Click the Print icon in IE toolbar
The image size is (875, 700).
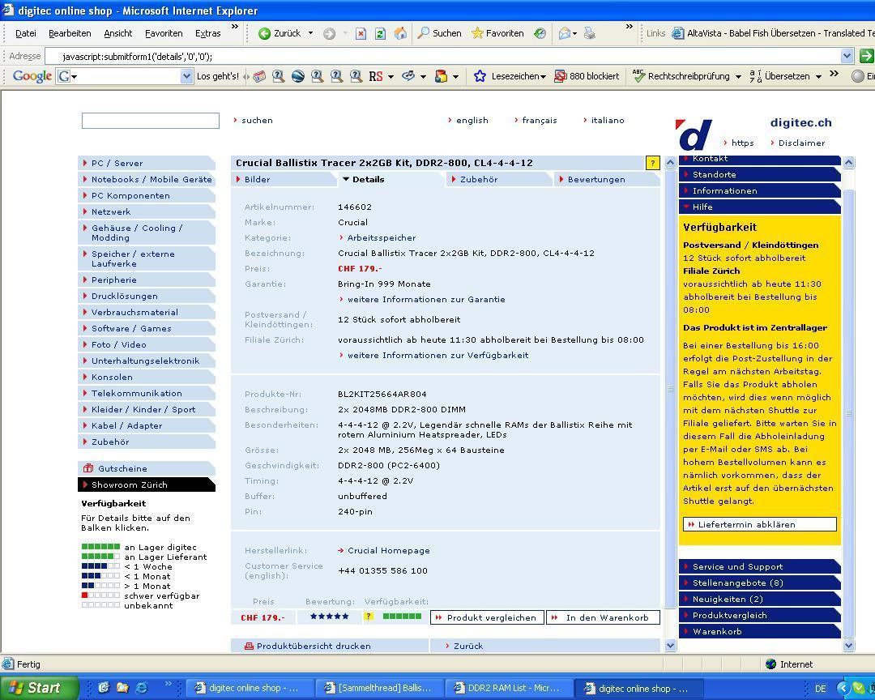pos(589,33)
